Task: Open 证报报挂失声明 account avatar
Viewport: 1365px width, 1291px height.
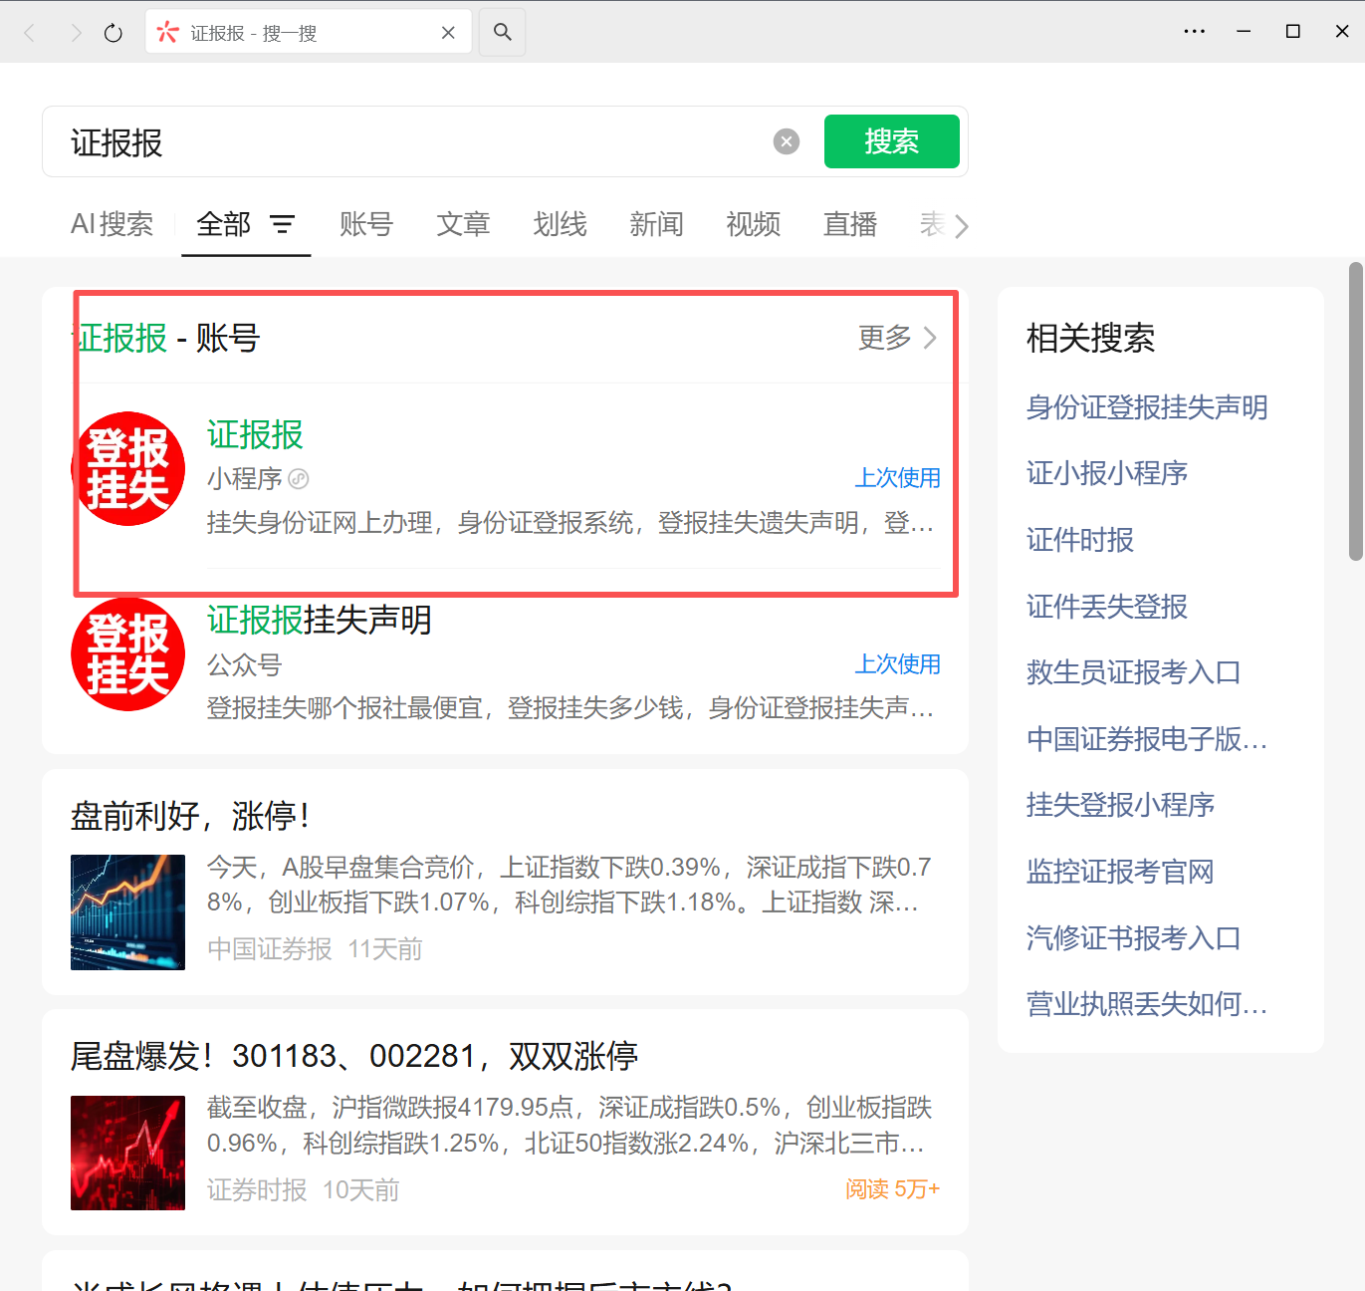Action: coord(128,654)
